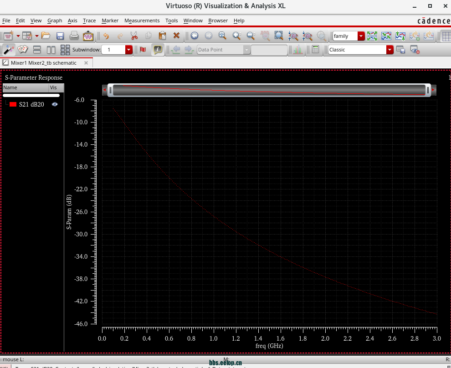The width and height of the screenshot is (451, 368).
Task: Close the Mixer2_tb schematic tab
Action: point(86,63)
